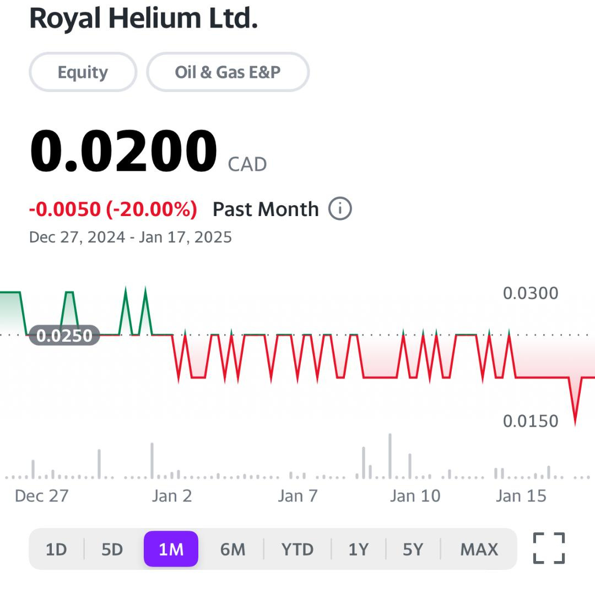Click the Royal Helium Ltd. title
This screenshot has width=595, height=598.
[x=144, y=18]
